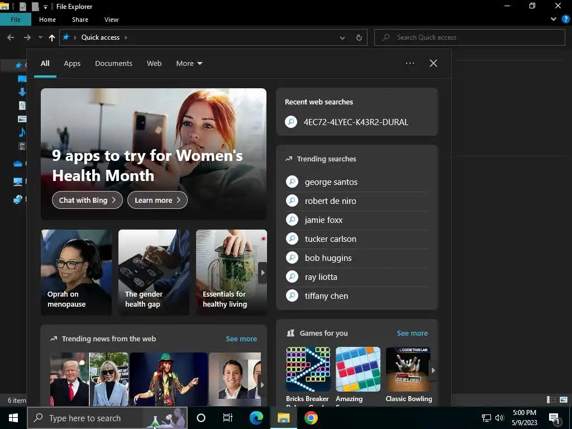This screenshot has height=429, width=572.
Task: Switch to the Web search tab
Action: 154,64
